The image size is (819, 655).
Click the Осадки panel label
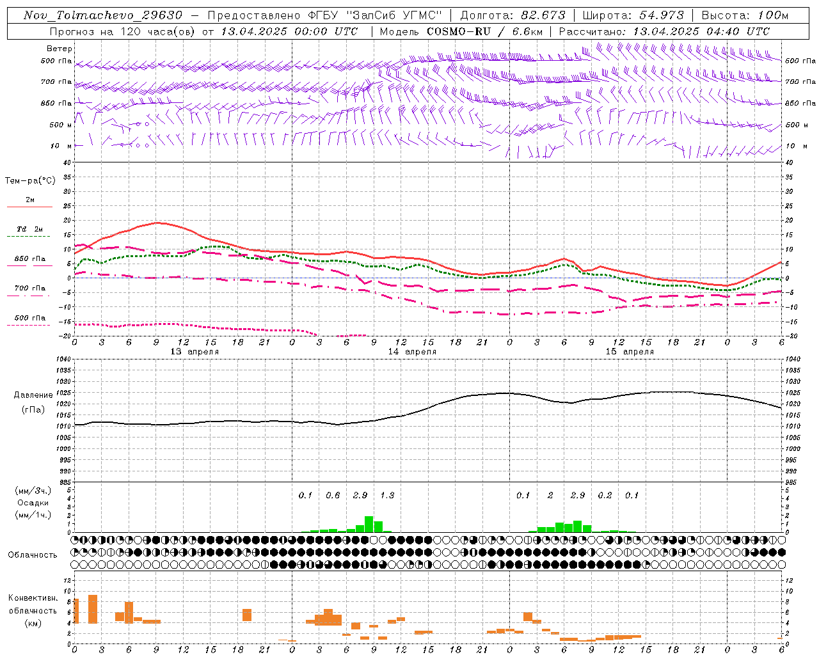click(33, 503)
